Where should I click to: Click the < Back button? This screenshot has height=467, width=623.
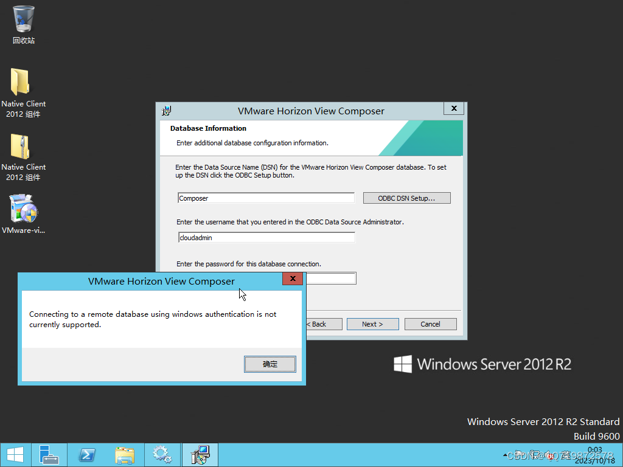324,324
